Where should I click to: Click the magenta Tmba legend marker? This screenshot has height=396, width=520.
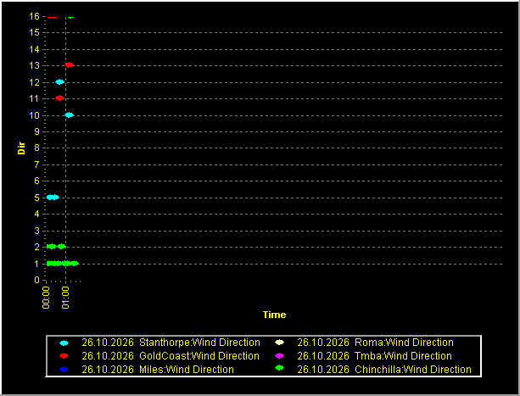[280, 356]
